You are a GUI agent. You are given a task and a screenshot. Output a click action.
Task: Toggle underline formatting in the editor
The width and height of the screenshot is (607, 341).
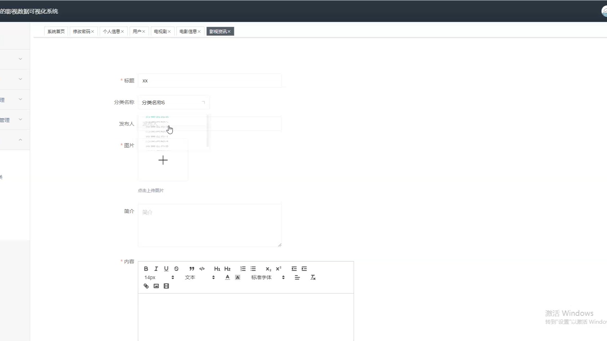point(166,269)
